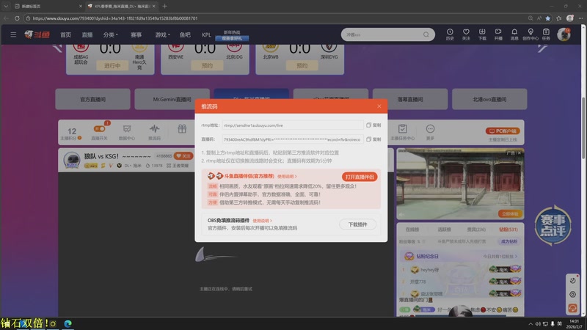Open the 直播 live menu
Screen dimensions: 587x330
(x=87, y=34)
